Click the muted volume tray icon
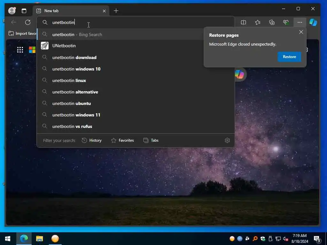 pos(286,239)
